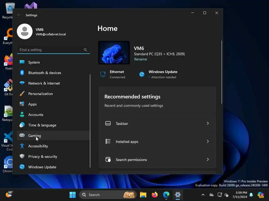The image size is (269, 201).
Task: Click the Ethernet monitor icon
Action: click(x=103, y=74)
